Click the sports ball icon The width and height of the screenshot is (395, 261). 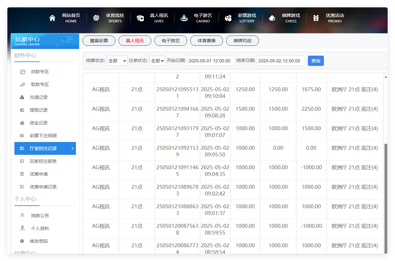(96, 18)
